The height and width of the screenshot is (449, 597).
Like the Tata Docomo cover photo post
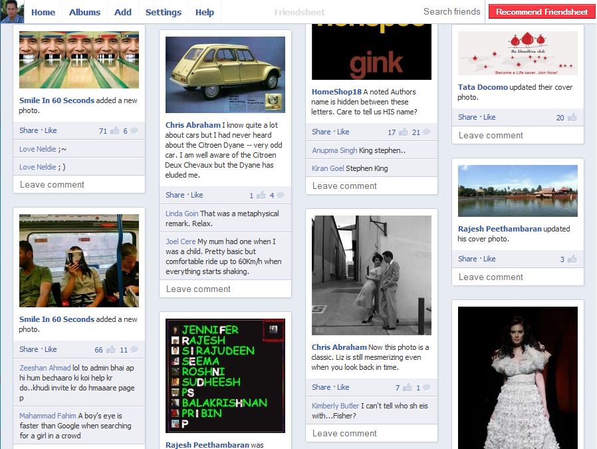(489, 117)
